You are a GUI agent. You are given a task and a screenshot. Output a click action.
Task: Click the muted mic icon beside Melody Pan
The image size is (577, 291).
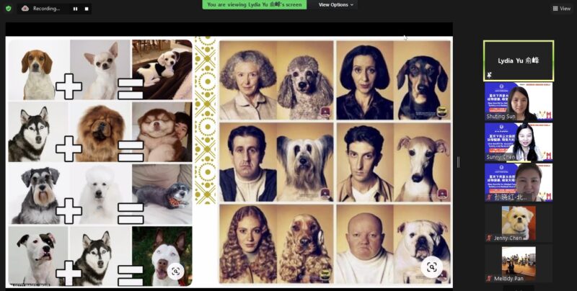pos(490,277)
